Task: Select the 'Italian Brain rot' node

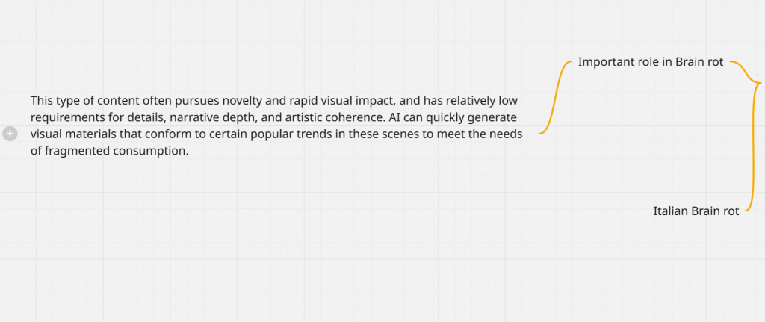Action: (x=696, y=211)
